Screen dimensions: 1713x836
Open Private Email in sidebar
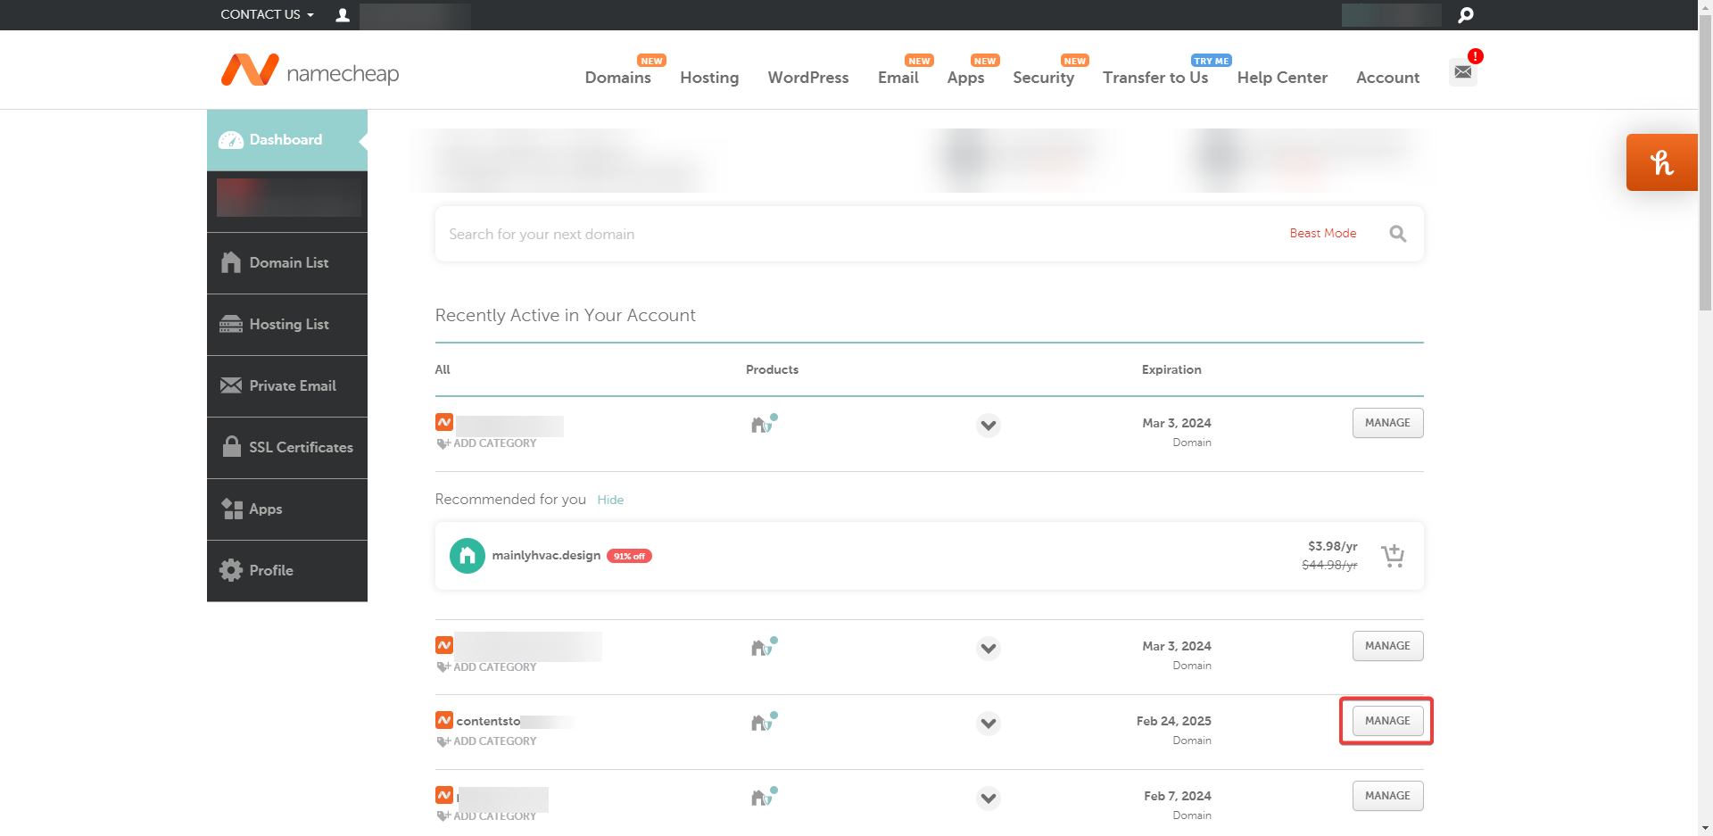(287, 386)
